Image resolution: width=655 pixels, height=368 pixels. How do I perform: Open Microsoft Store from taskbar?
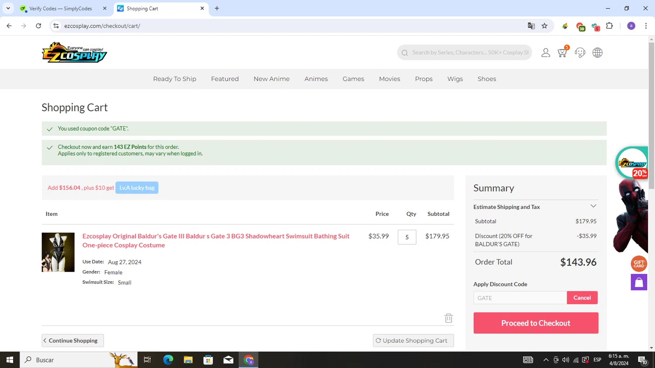208,360
